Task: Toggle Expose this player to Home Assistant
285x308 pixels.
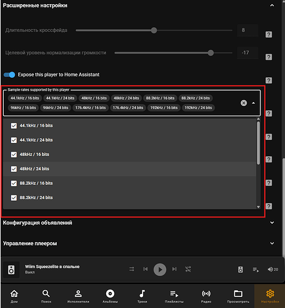Action: click(x=9, y=75)
